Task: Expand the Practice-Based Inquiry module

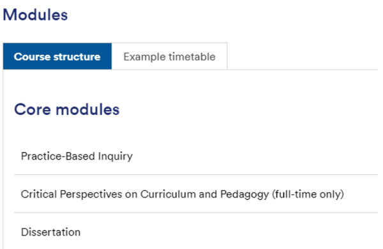Action: [196, 156]
